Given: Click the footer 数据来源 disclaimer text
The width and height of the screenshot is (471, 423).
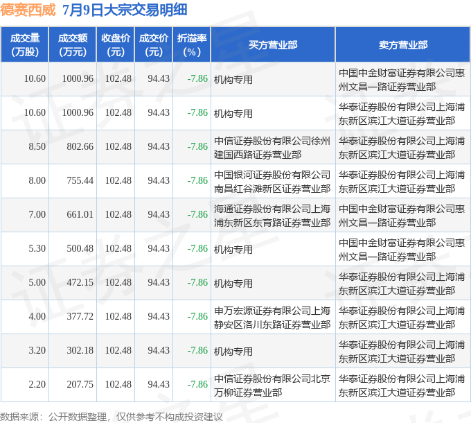Looking at the screenshot, I should (112, 417).
